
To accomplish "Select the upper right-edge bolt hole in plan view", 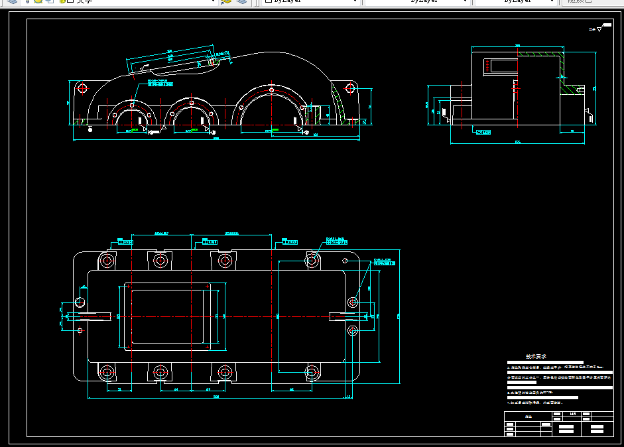I will (x=353, y=302).
